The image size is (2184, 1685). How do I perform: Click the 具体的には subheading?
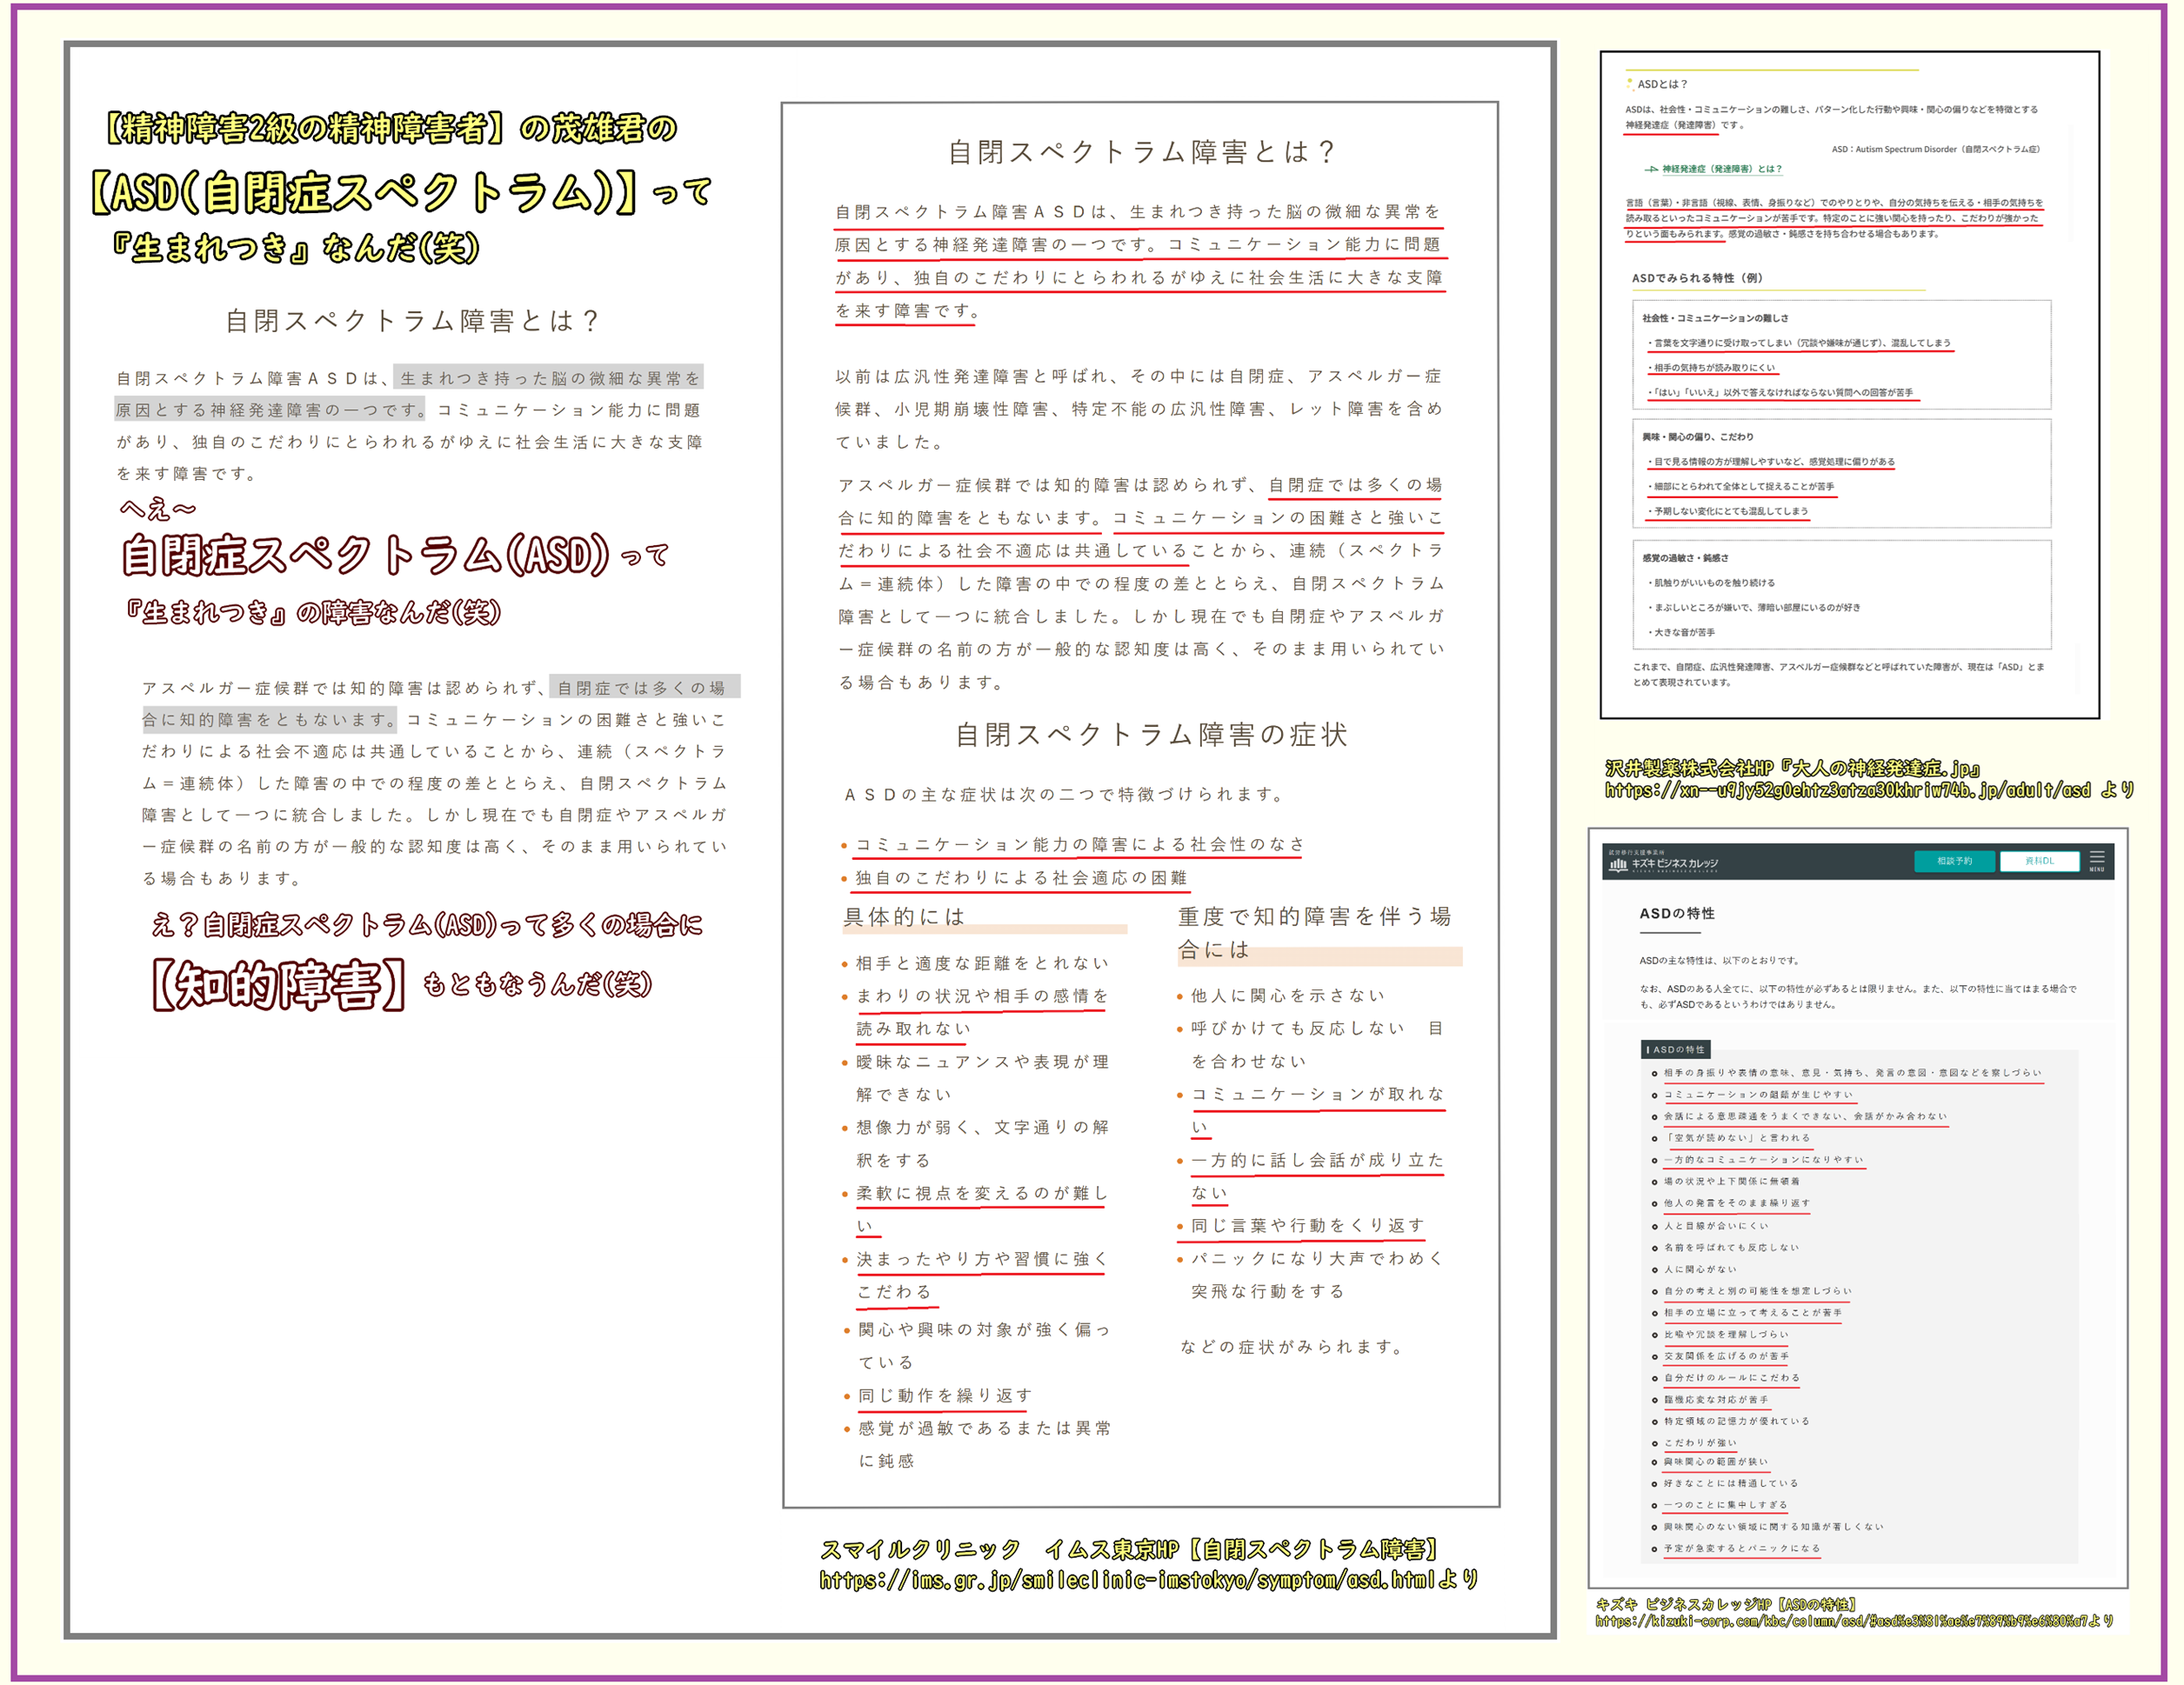pyautogui.click(x=904, y=916)
